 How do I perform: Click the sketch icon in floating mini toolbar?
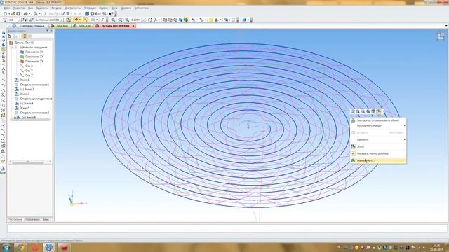(x=379, y=111)
